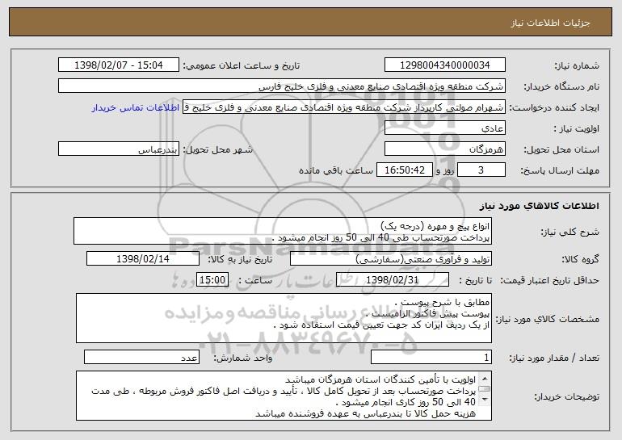622x440 pixels.
Task: Click the label حداقل تاریخ اعتبار قیمت
Action: (x=549, y=281)
